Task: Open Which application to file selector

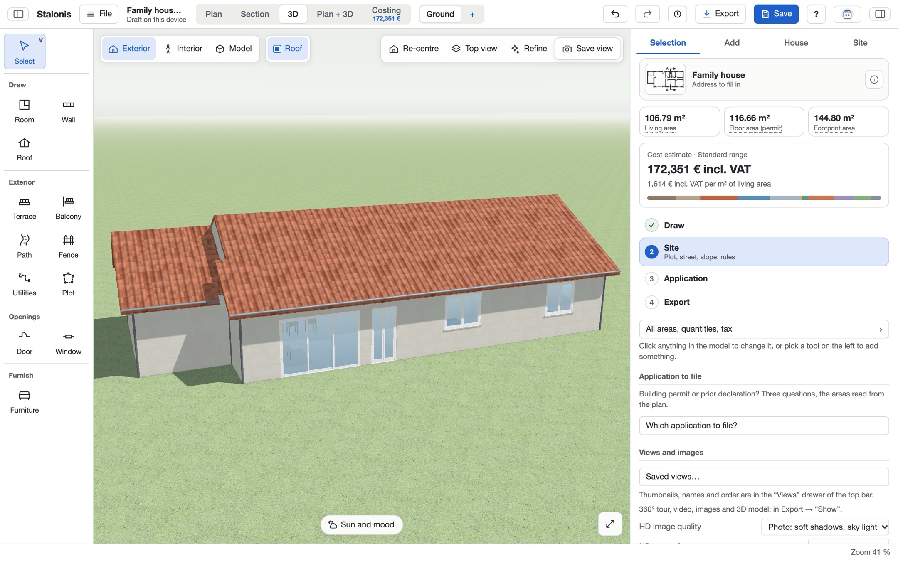Action: (764, 426)
